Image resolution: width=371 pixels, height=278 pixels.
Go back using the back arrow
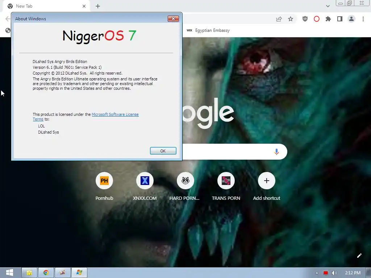[x=8, y=19]
